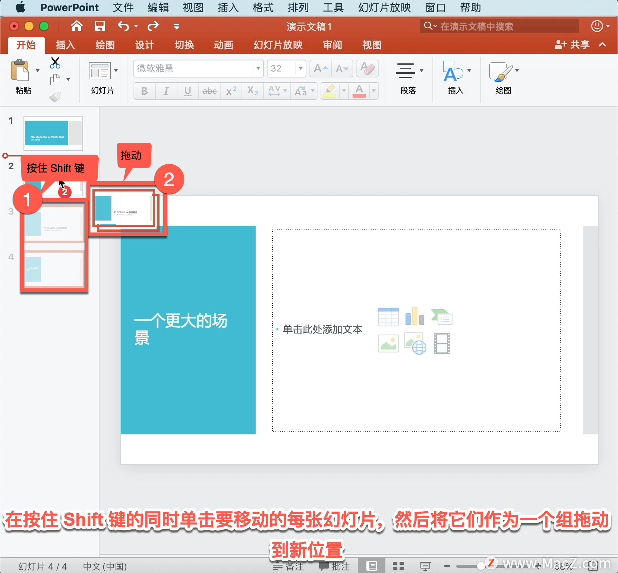Click the Increase Font Size icon
This screenshot has width=618, height=573.
click(320, 69)
